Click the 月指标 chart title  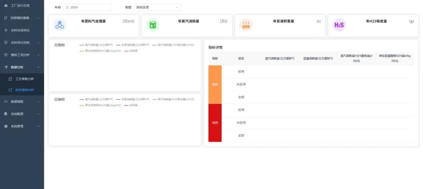(60, 45)
